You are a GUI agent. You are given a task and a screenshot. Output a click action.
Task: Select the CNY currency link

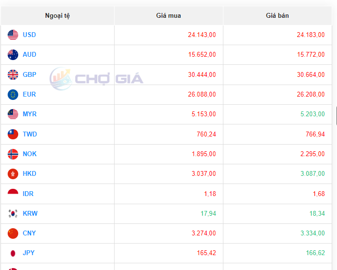point(29,233)
